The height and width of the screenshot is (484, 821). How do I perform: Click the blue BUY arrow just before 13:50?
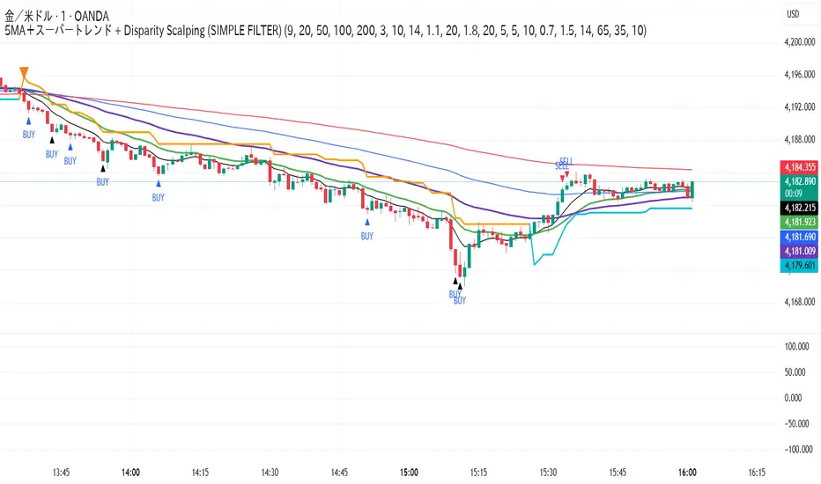(x=70, y=147)
